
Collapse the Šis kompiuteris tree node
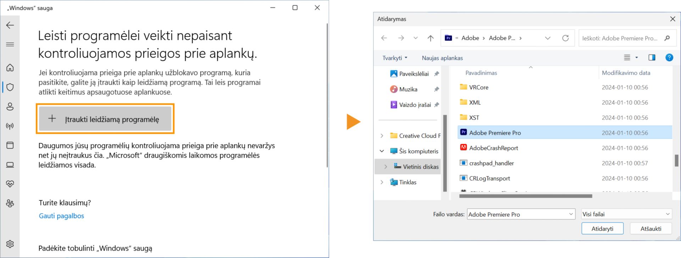[382, 151]
